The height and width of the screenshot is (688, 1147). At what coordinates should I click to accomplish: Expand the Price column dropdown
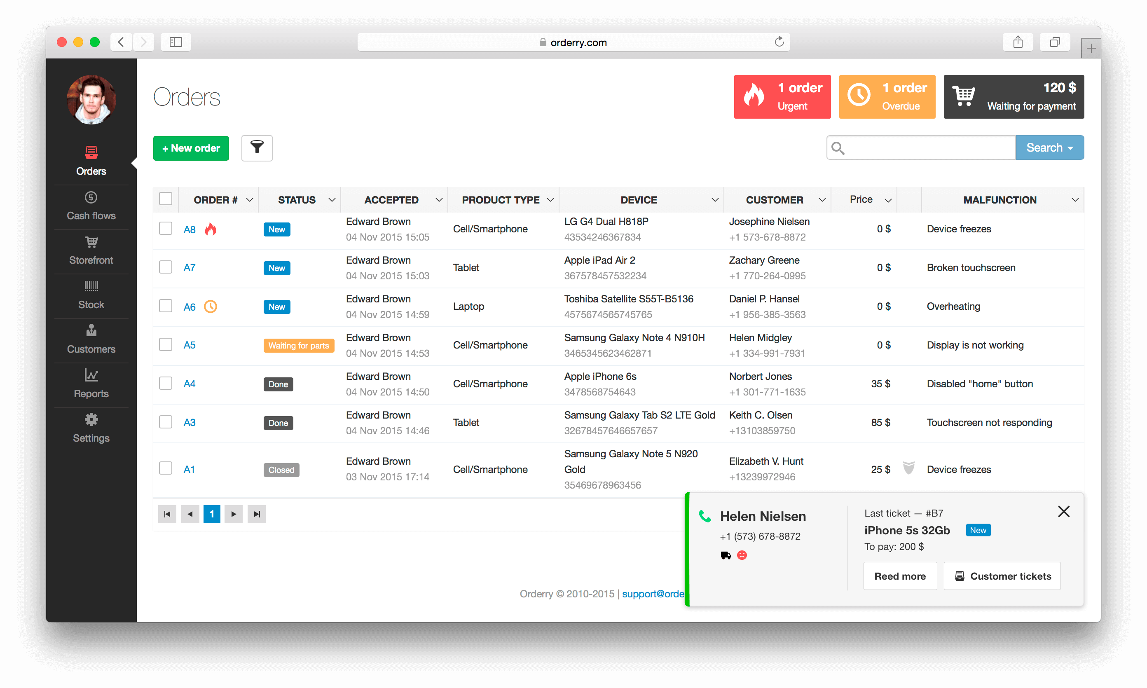pyautogui.click(x=888, y=200)
